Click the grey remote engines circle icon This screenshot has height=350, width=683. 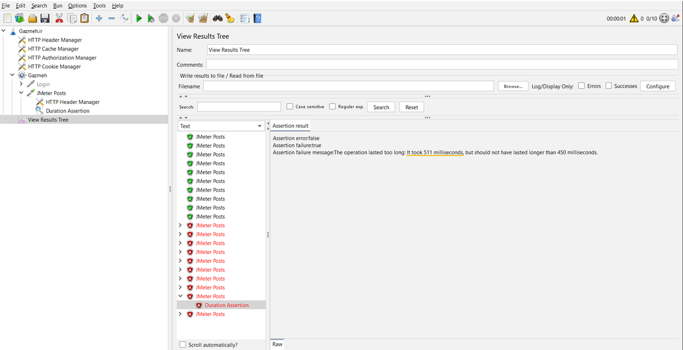664,18
